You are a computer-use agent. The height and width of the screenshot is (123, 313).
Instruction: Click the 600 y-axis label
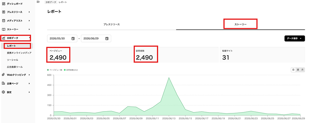(x=49, y=75)
